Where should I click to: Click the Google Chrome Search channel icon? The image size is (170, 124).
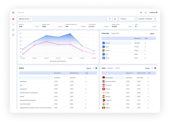point(103,50)
